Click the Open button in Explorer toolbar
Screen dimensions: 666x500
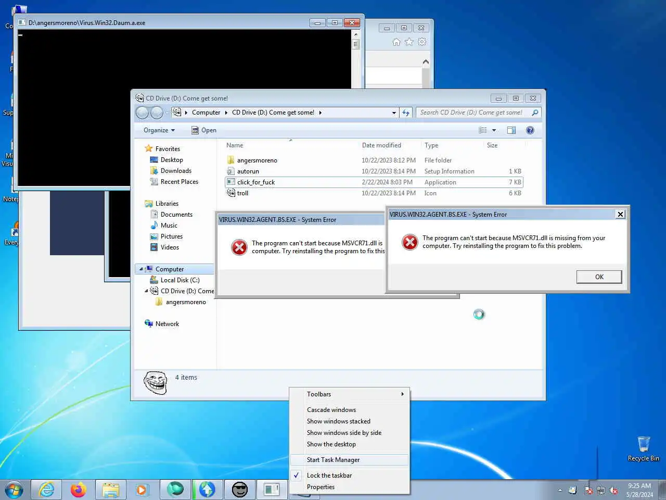203,130
